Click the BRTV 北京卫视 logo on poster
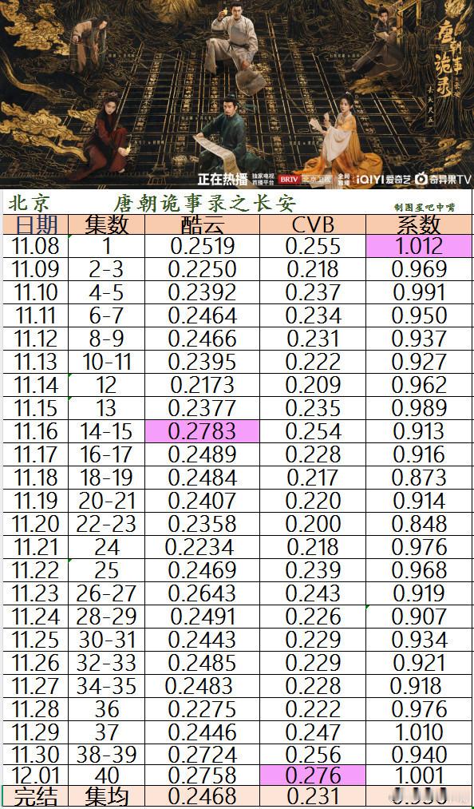Viewport: 474px width, 809px height. pyautogui.click(x=305, y=180)
